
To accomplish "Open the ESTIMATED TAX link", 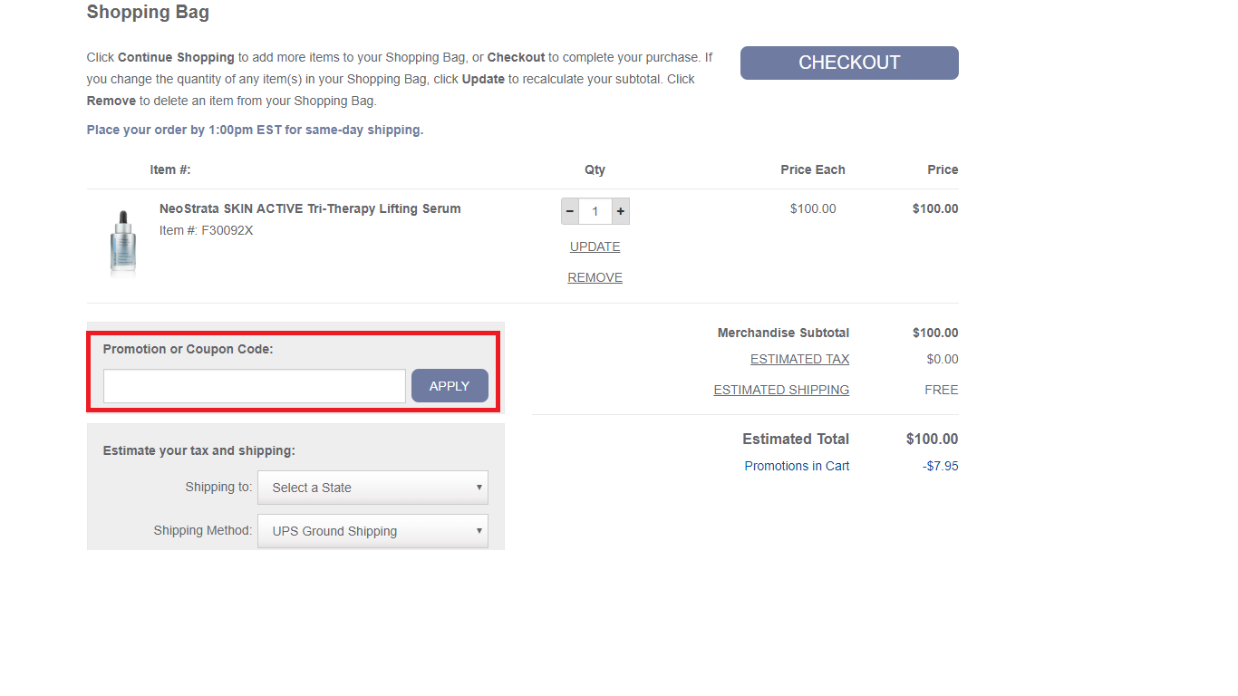I will pyautogui.click(x=800, y=359).
